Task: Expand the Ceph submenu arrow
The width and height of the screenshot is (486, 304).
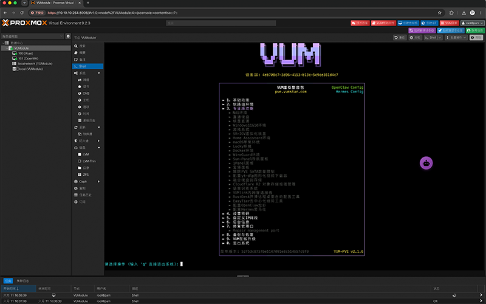Action: (99, 181)
